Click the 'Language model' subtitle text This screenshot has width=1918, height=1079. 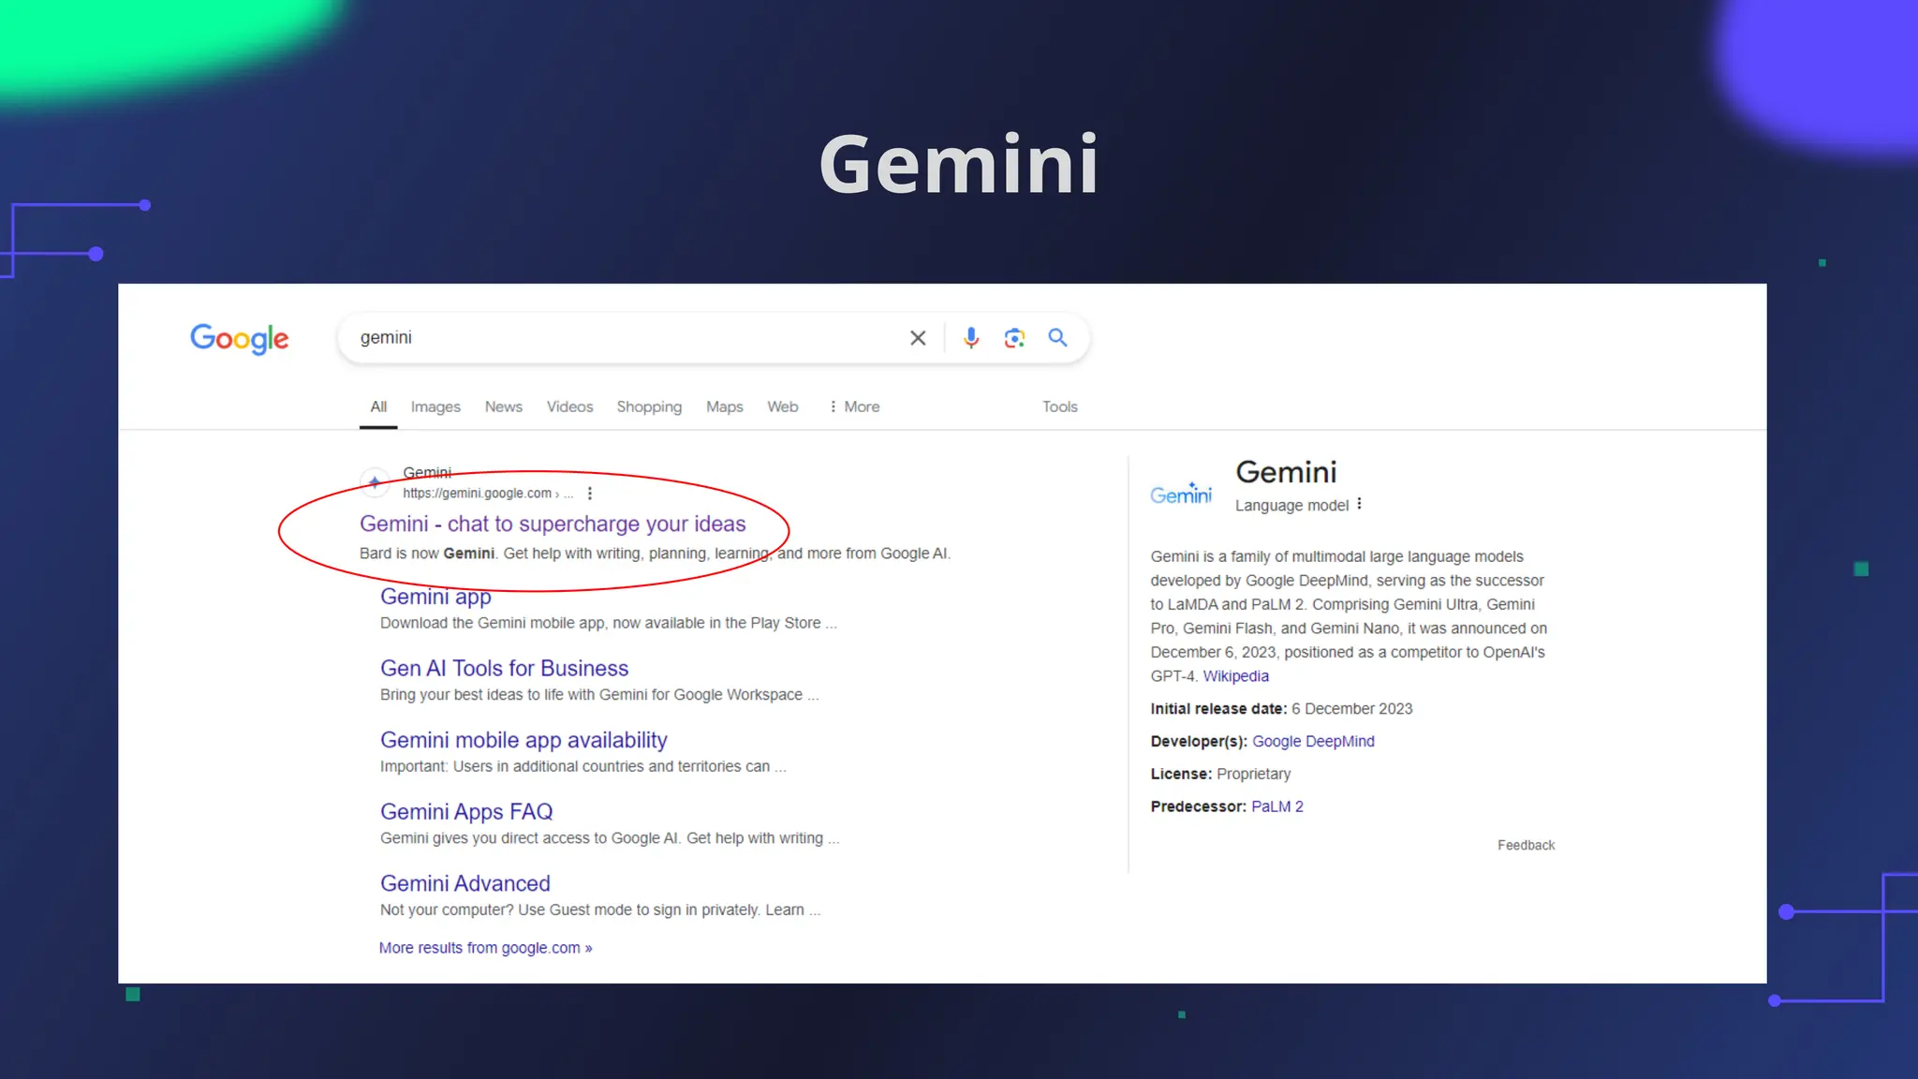click(1291, 506)
